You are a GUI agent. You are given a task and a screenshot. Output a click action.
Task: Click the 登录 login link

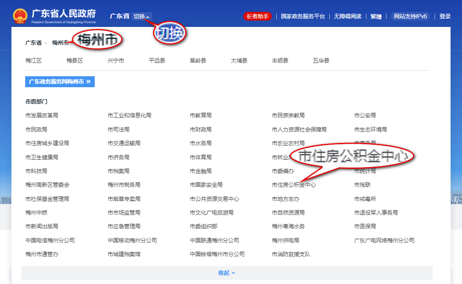pyautogui.click(x=445, y=16)
